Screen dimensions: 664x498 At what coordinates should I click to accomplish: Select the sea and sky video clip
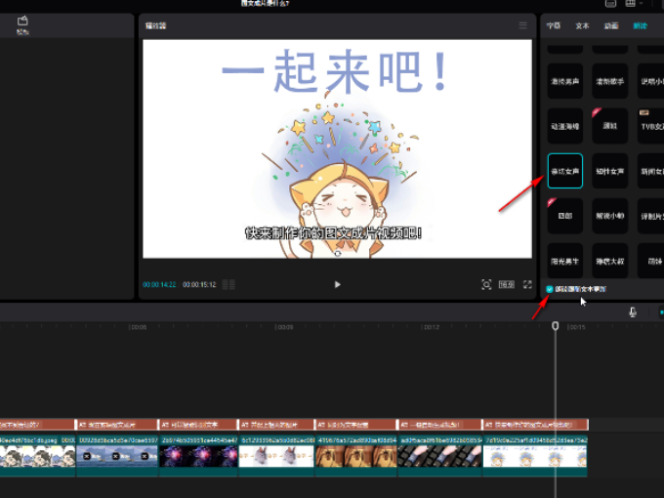[x=117, y=456]
